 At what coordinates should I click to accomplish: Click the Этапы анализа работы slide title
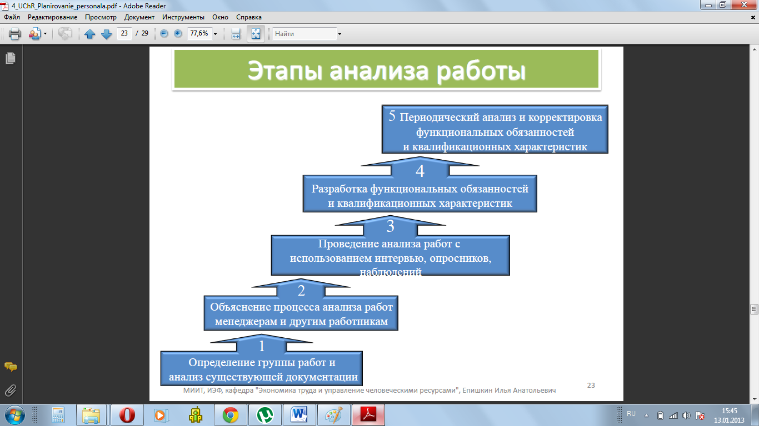(386, 71)
